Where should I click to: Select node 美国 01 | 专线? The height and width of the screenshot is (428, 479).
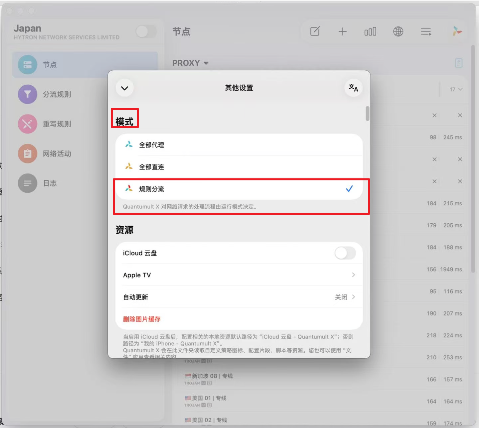(x=205, y=398)
